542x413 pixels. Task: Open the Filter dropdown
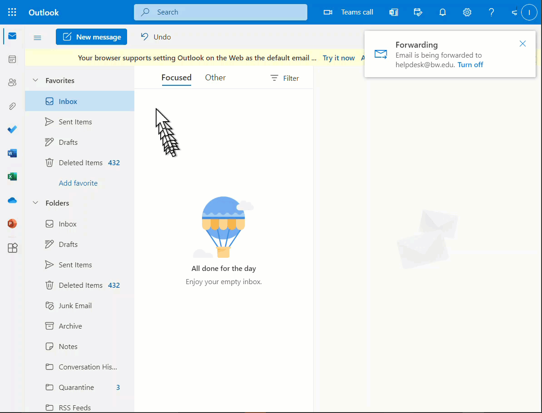coord(285,79)
